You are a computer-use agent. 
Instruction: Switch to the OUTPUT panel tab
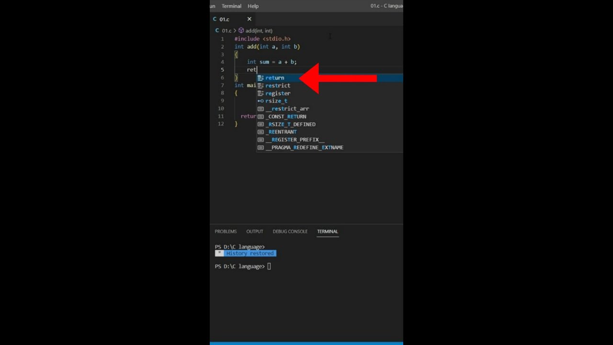254,231
